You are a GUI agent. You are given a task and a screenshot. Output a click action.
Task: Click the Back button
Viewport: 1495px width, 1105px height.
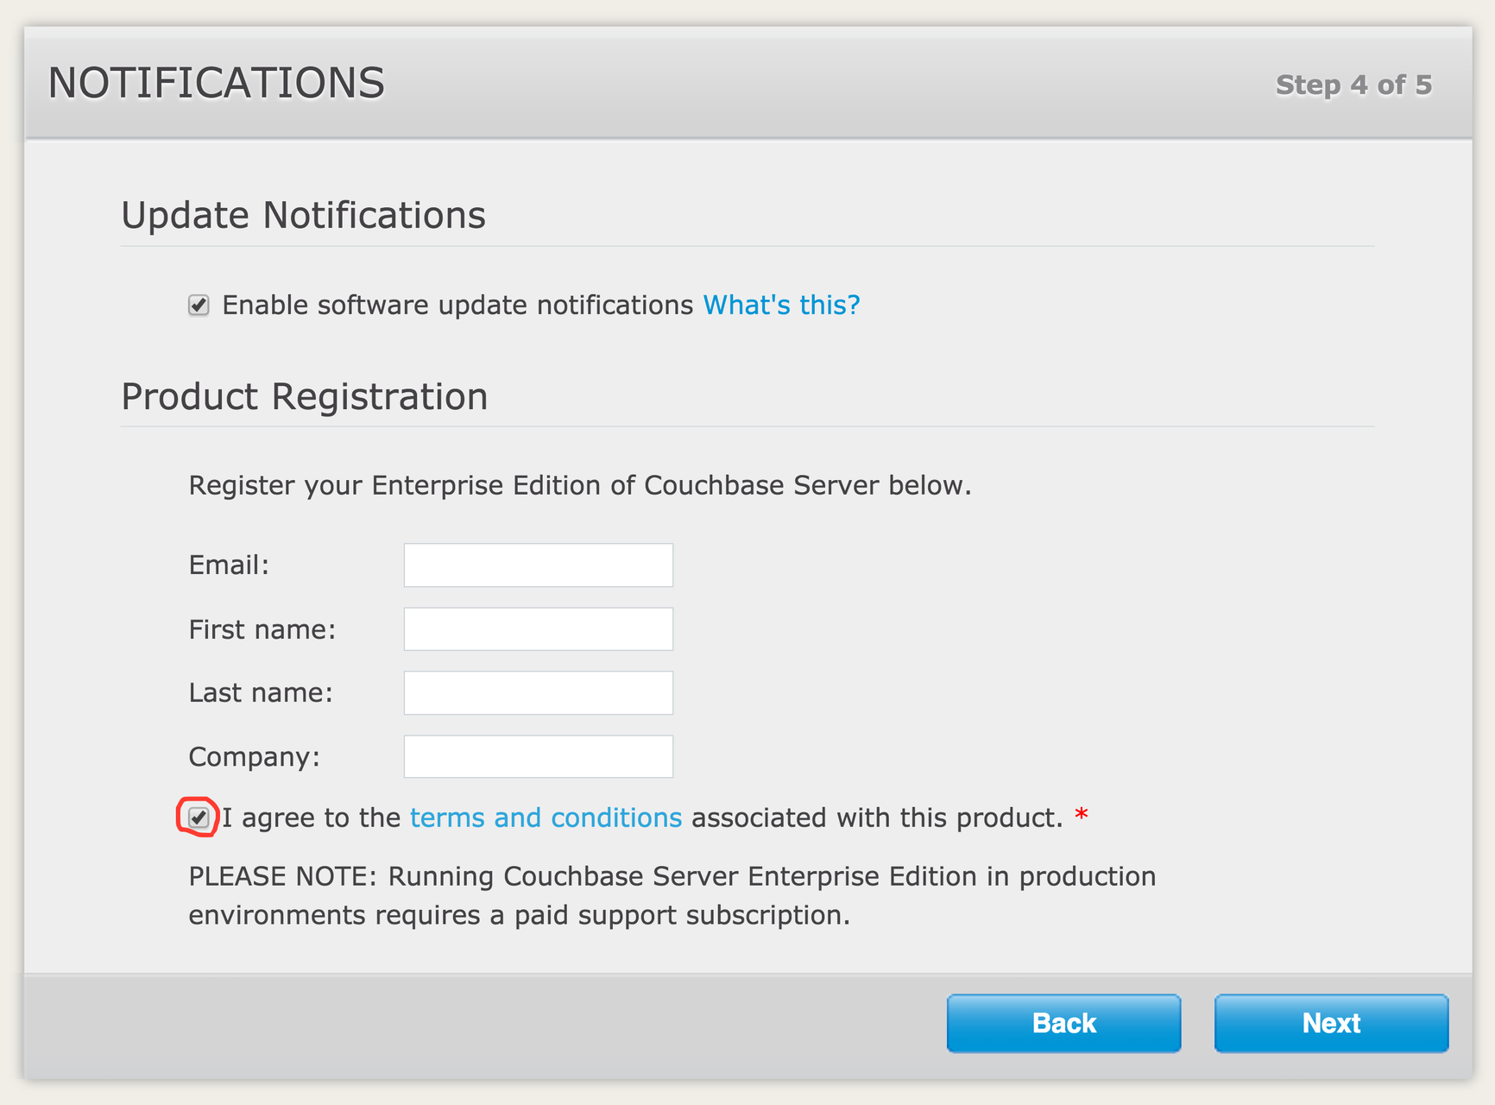point(1063,1023)
